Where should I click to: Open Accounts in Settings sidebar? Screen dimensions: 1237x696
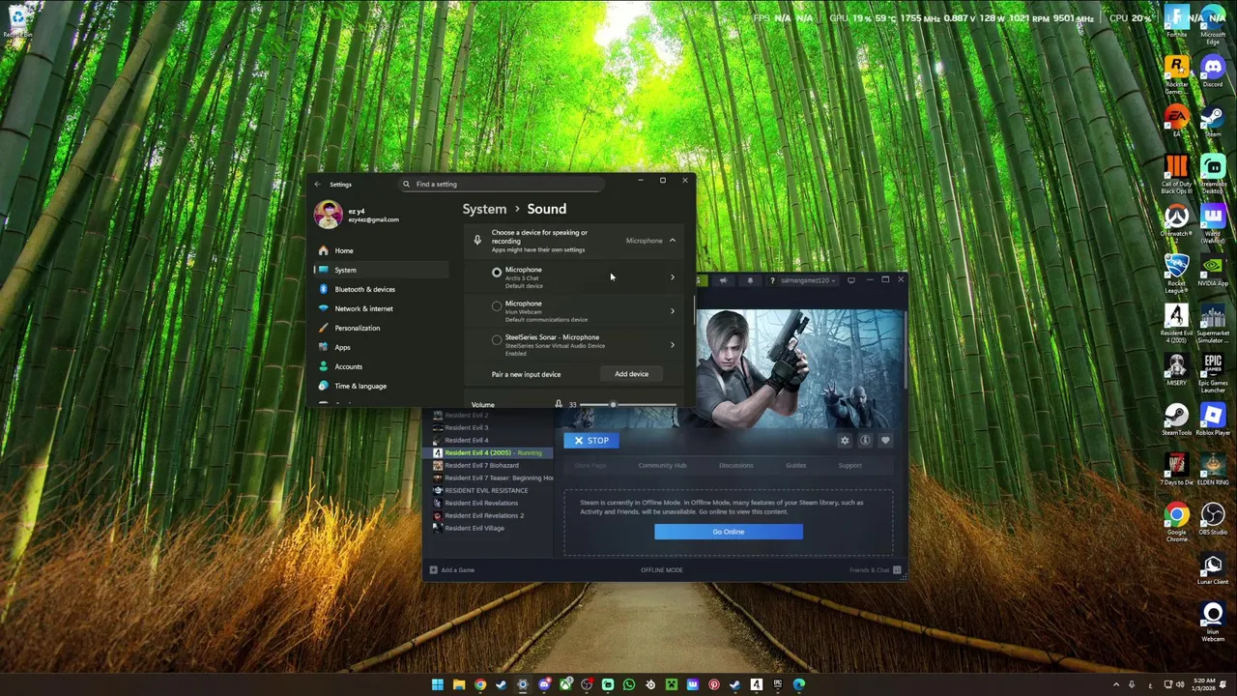[x=381, y=366]
